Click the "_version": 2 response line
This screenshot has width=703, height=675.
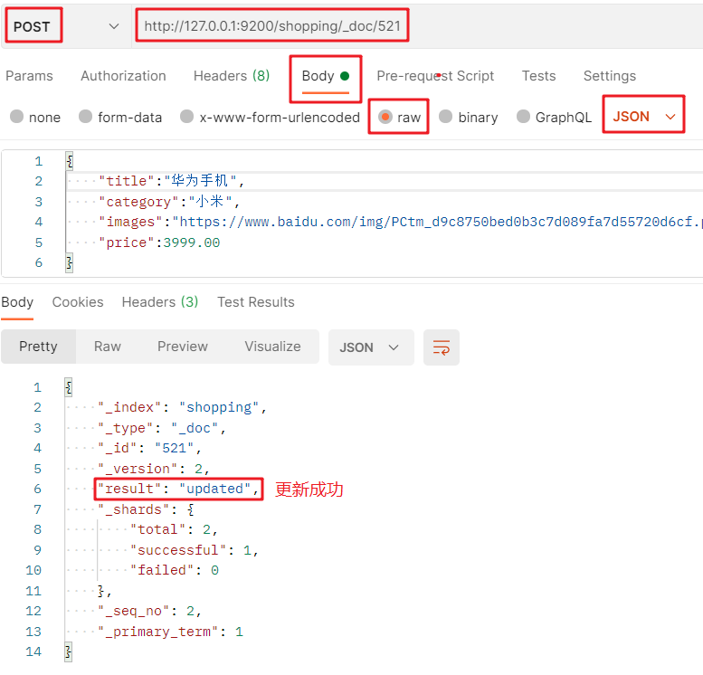[x=154, y=469]
